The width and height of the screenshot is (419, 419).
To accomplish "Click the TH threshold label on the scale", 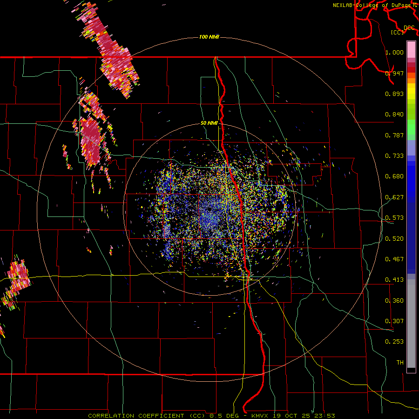I will tap(400, 363).
